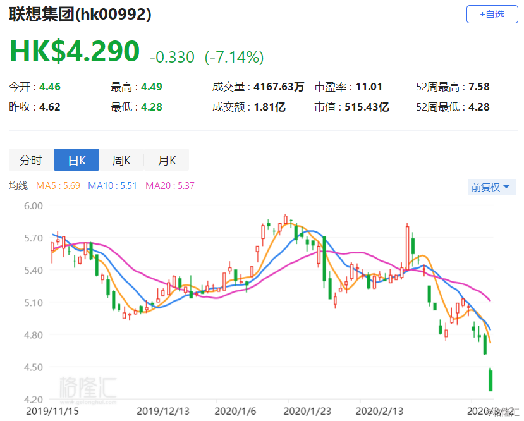524x421 pixels.
Task: Click 成交额 value 1.81亿
Action: (x=270, y=107)
